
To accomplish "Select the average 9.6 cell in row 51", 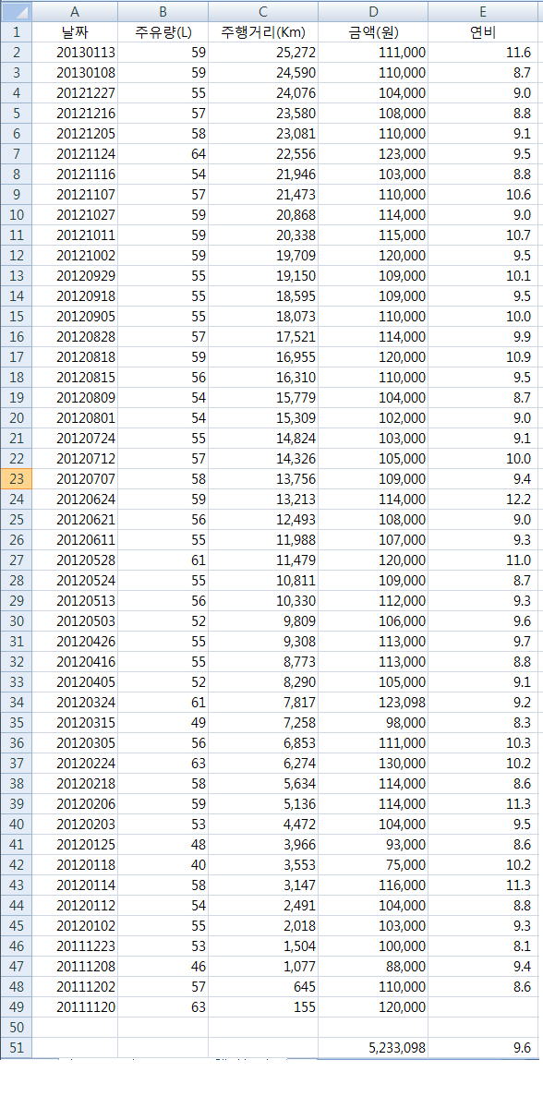I will (482, 1047).
